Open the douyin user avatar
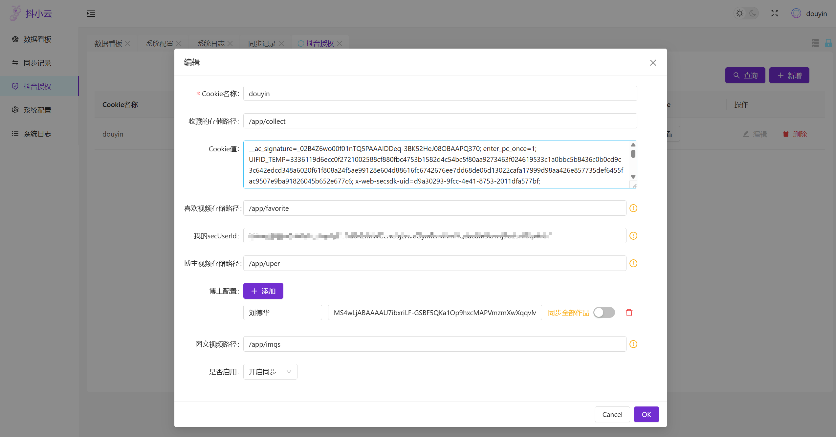Viewport: 836px width, 437px height. tap(796, 13)
